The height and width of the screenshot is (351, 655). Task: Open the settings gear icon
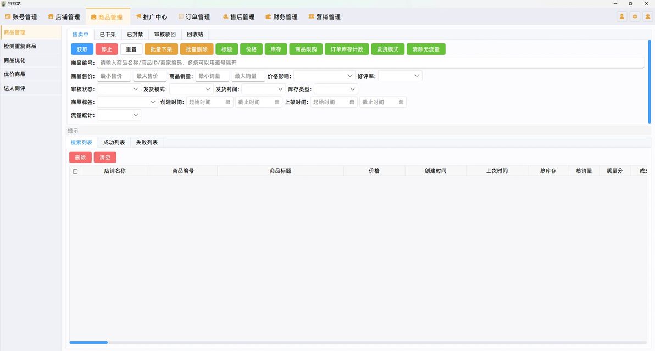[x=635, y=16]
